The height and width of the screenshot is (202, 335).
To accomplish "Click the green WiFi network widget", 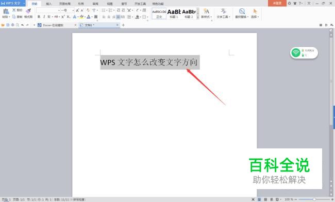I will coord(304,53).
